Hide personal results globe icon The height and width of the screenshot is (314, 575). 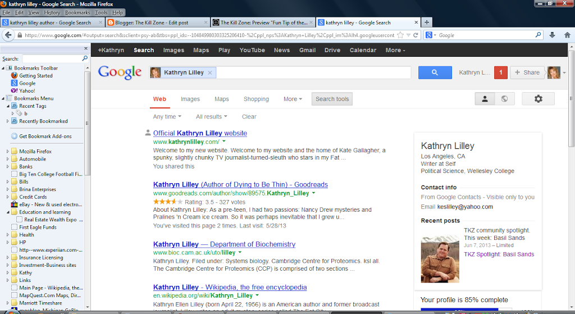point(505,99)
